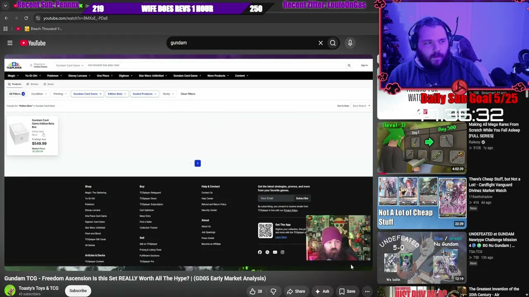The height and width of the screenshot is (297, 529).
Task: Open the Content nav menu
Action: [241, 76]
